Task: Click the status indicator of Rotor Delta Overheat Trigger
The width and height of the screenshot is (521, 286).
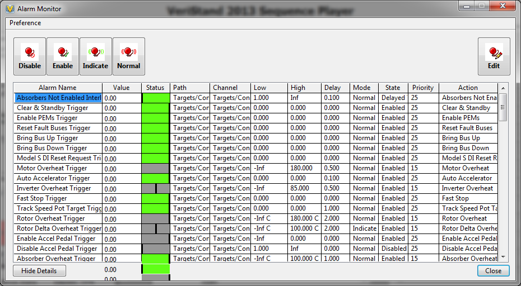Action: tap(156, 228)
